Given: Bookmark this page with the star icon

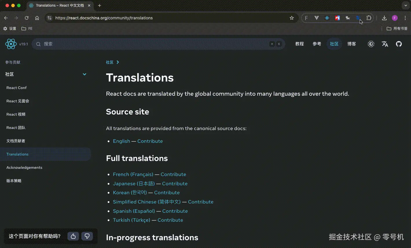Looking at the screenshot, I should pos(292,18).
